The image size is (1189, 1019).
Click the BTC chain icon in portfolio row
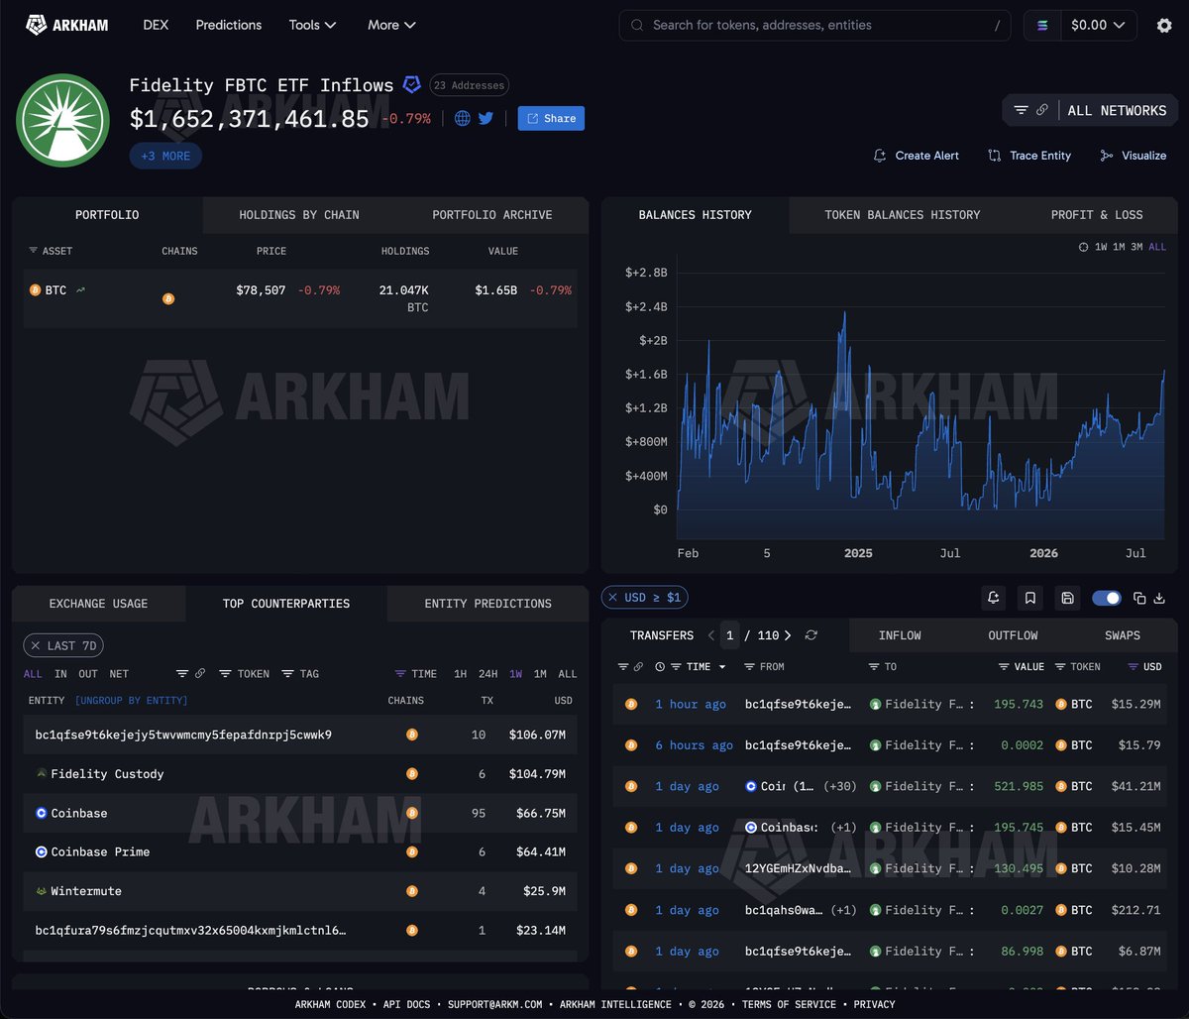coord(168,298)
